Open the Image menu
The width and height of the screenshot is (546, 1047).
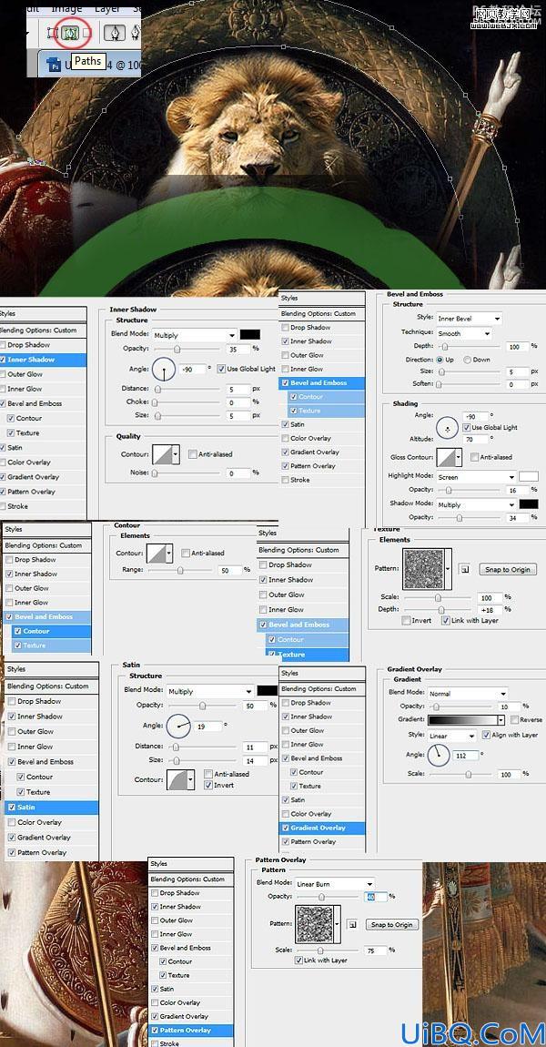coord(66,9)
